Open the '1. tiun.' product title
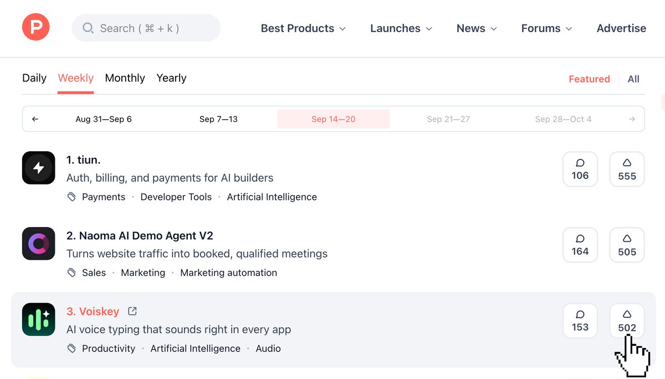This screenshot has height=379, width=665. [84, 160]
